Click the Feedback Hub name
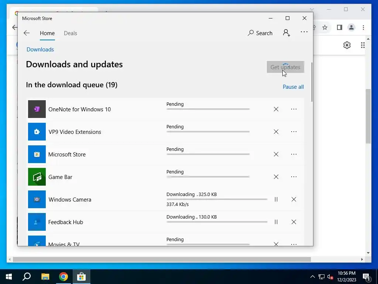The width and height of the screenshot is (378, 284). (x=66, y=222)
